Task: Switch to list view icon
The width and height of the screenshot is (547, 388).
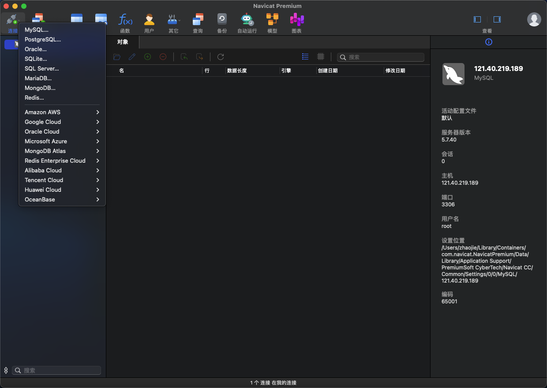Action: (x=305, y=56)
